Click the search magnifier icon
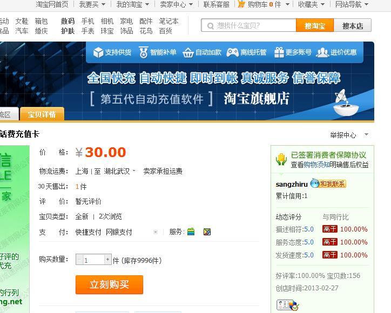Image resolution: width=391 pixels, height=313 pixels. point(211,26)
